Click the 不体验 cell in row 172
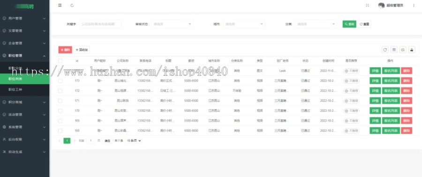The image size is (422, 177). [x=237, y=91]
